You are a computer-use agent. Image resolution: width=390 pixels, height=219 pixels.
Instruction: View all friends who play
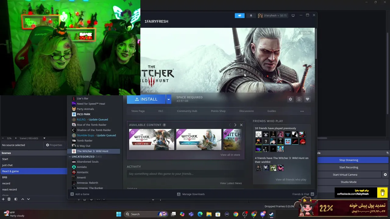[x=291, y=179]
